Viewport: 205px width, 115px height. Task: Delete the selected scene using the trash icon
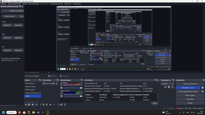(29, 104)
